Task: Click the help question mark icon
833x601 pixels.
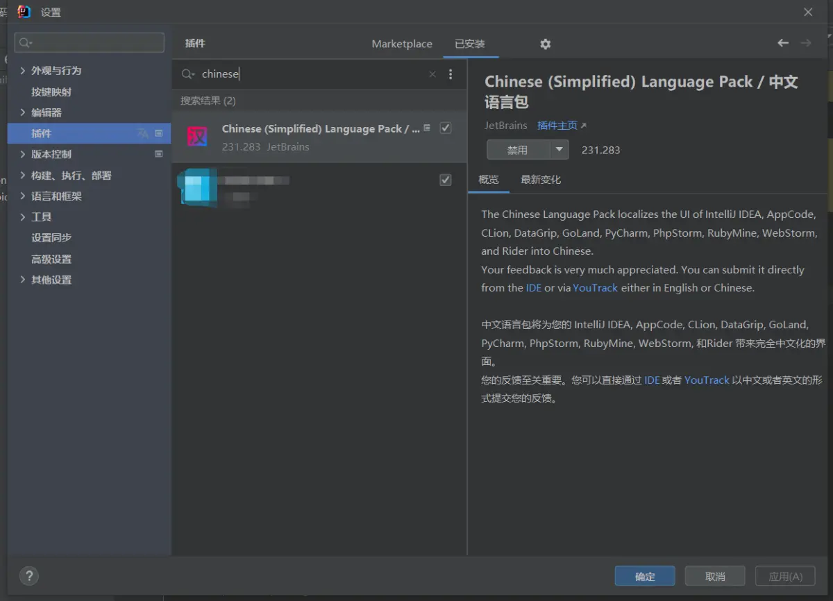Action: pos(28,575)
